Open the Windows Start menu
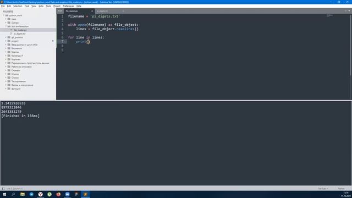This screenshot has width=352, height=198. point(4,194)
